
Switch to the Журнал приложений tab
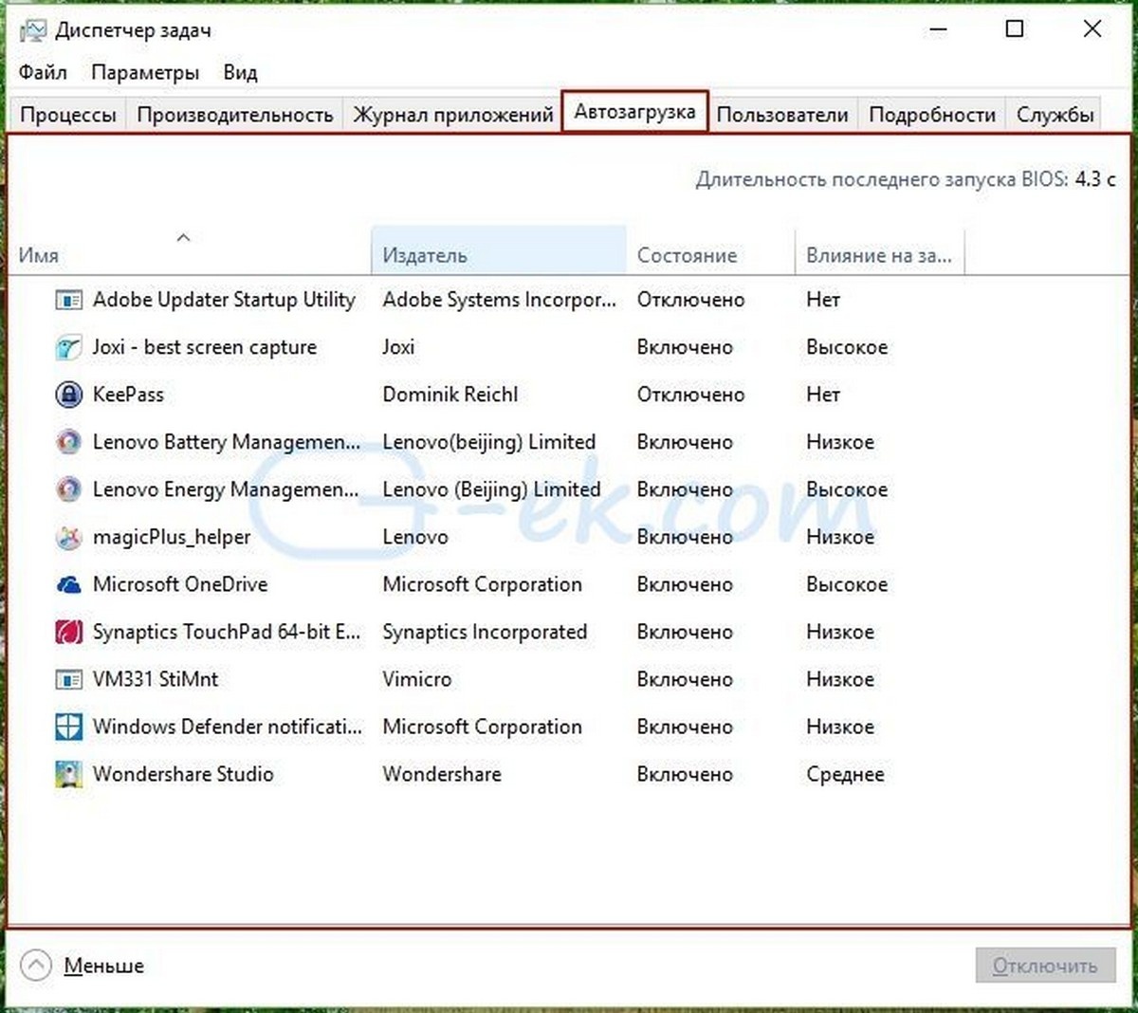(x=453, y=115)
